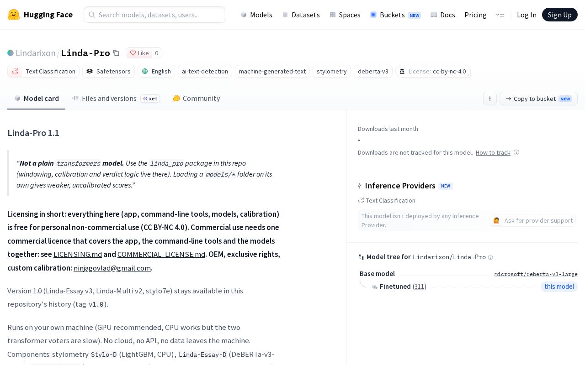The height and width of the screenshot is (365, 585).
Task: Click Copy to bucket button
Action: pyautogui.click(x=538, y=99)
